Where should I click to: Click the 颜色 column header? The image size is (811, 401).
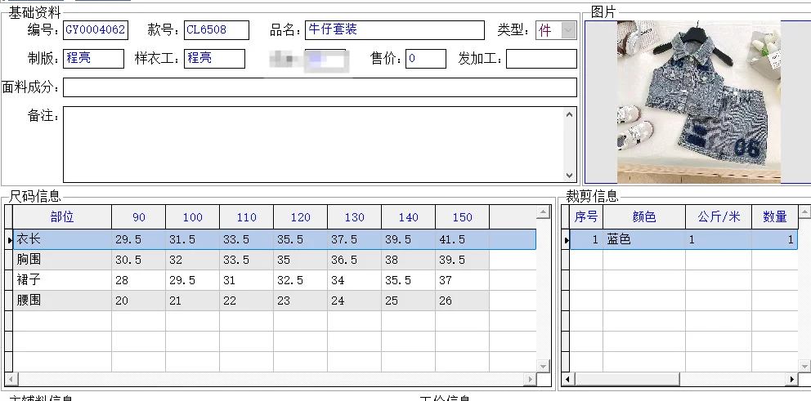(x=644, y=217)
